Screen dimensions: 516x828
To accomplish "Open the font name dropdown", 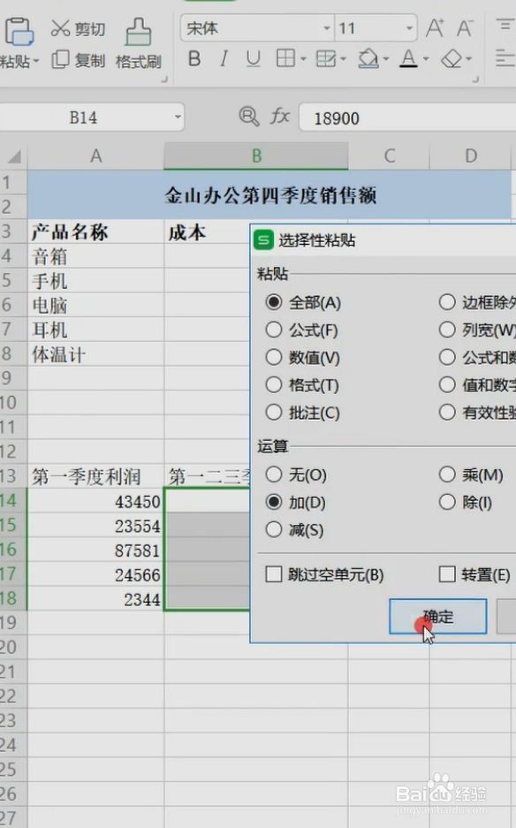I will [327, 28].
